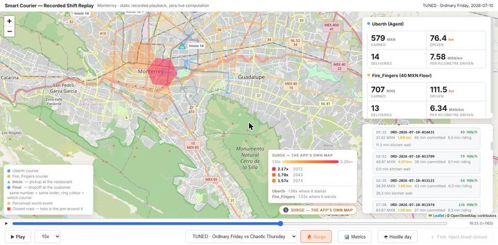The width and height of the screenshot is (498, 245).
Task: Click the Guadalupe map label
Action: [x=251, y=77]
